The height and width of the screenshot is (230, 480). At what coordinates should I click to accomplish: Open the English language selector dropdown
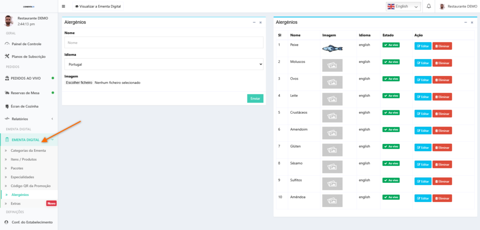pos(403,7)
